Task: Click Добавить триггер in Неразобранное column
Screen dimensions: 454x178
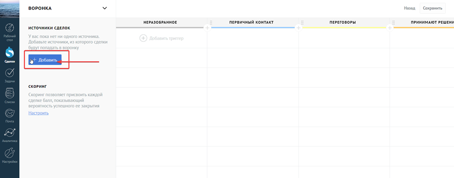Action: 161,38
